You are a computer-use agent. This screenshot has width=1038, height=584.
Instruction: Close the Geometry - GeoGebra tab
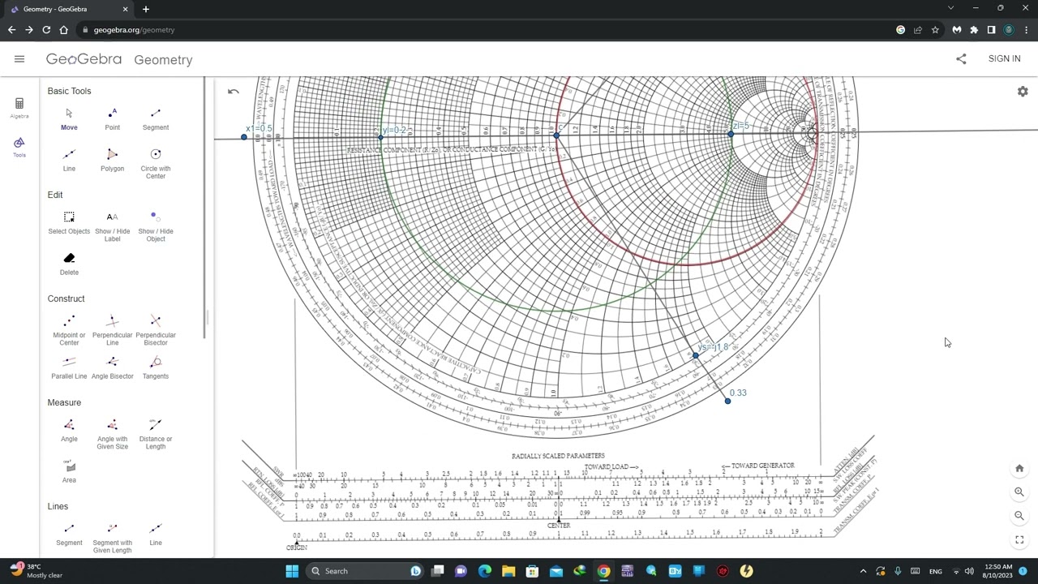(x=126, y=9)
